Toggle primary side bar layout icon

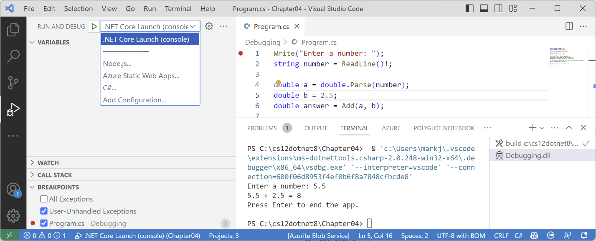click(x=469, y=8)
